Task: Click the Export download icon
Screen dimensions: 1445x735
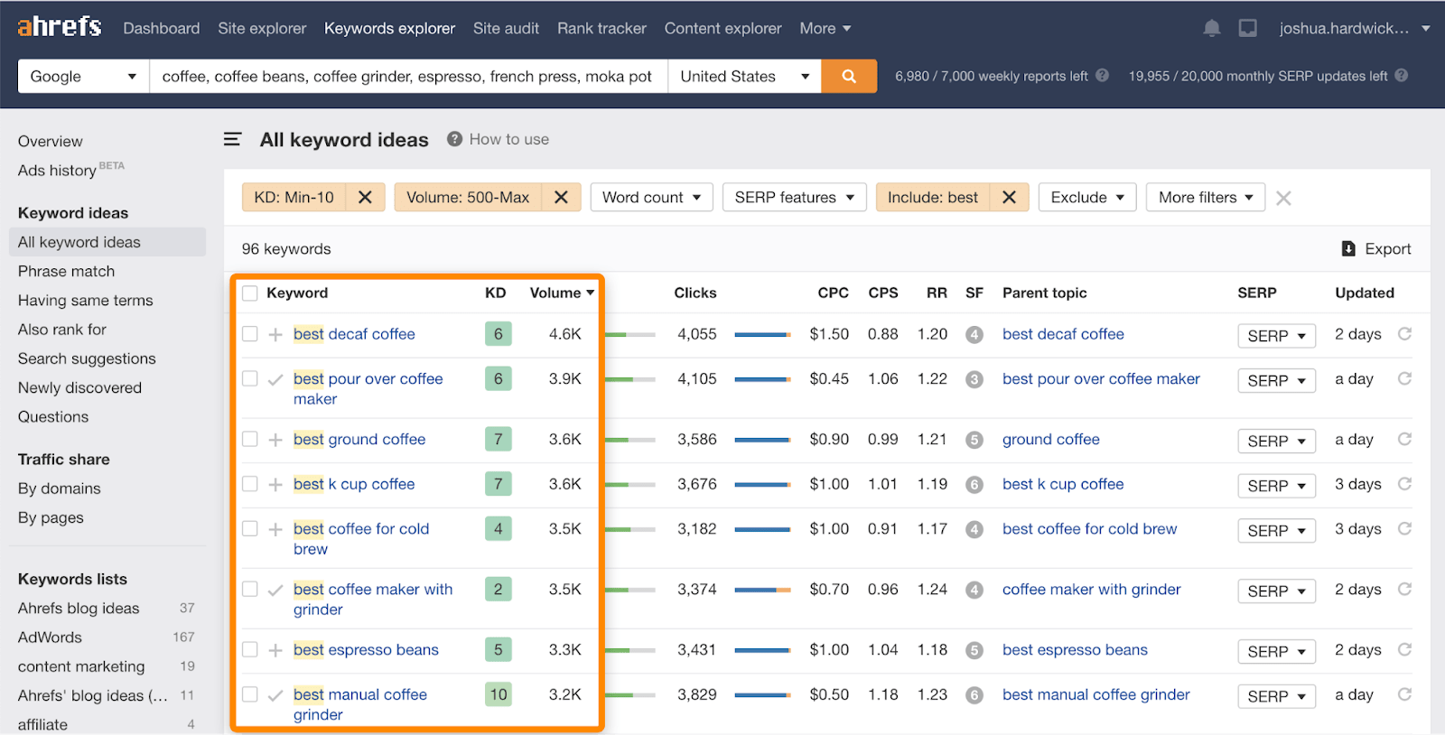Action: [1348, 249]
